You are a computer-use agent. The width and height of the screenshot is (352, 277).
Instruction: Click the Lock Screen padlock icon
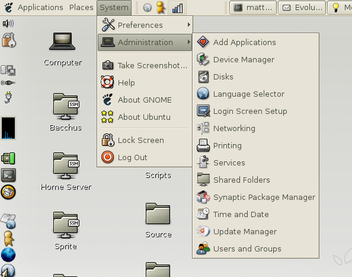108,140
